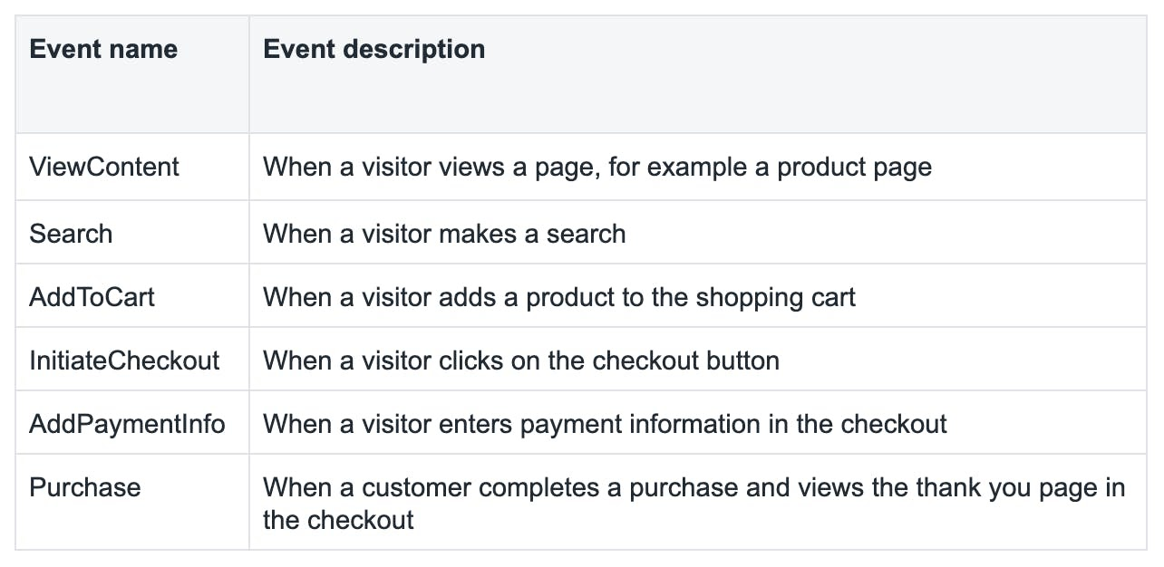Click the description about clicking checkout button
The image size is (1164, 567).
[x=521, y=360]
